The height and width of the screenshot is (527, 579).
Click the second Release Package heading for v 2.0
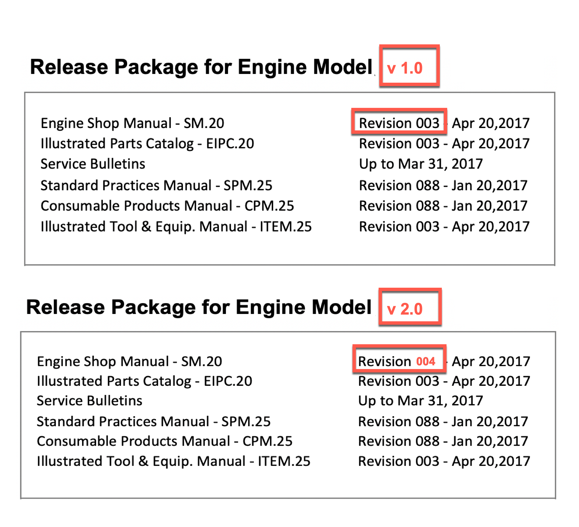[x=199, y=307]
